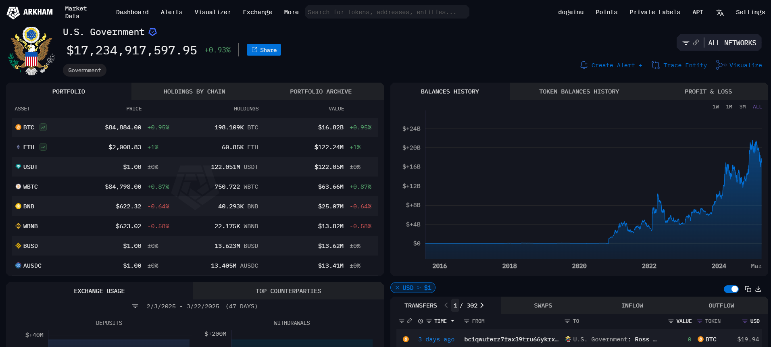Click the blue Share button
This screenshot has height=347, width=771.
(x=264, y=50)
